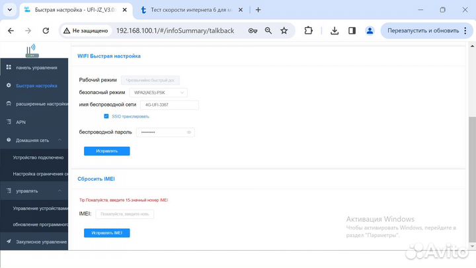
Task: Open the browser downloads icon
Action: 335,30
